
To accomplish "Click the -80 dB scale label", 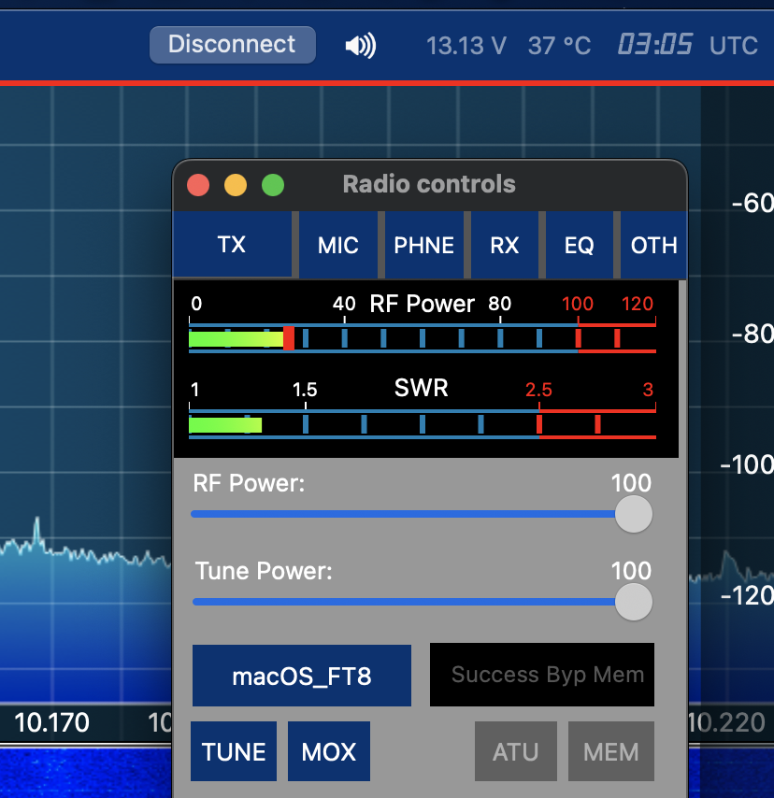I will tap(752, 335).
